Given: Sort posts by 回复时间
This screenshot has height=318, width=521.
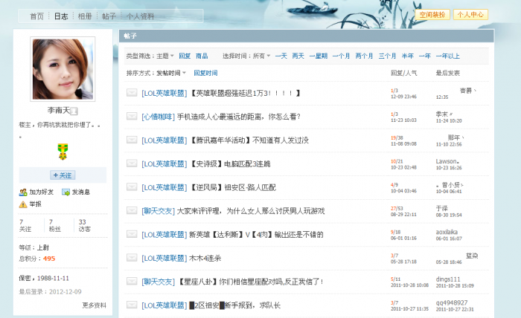Looking at the screenshot, I should [205, 73].
